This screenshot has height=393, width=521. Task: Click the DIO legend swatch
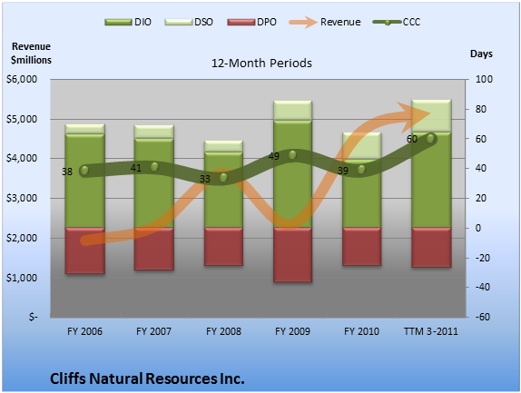coord(118,22)
